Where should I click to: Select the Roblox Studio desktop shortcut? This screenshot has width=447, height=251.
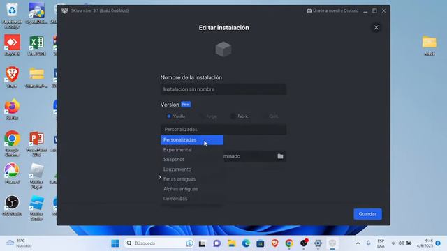36,208
